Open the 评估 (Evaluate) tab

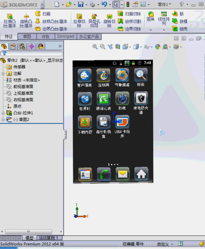coord(46,37)
